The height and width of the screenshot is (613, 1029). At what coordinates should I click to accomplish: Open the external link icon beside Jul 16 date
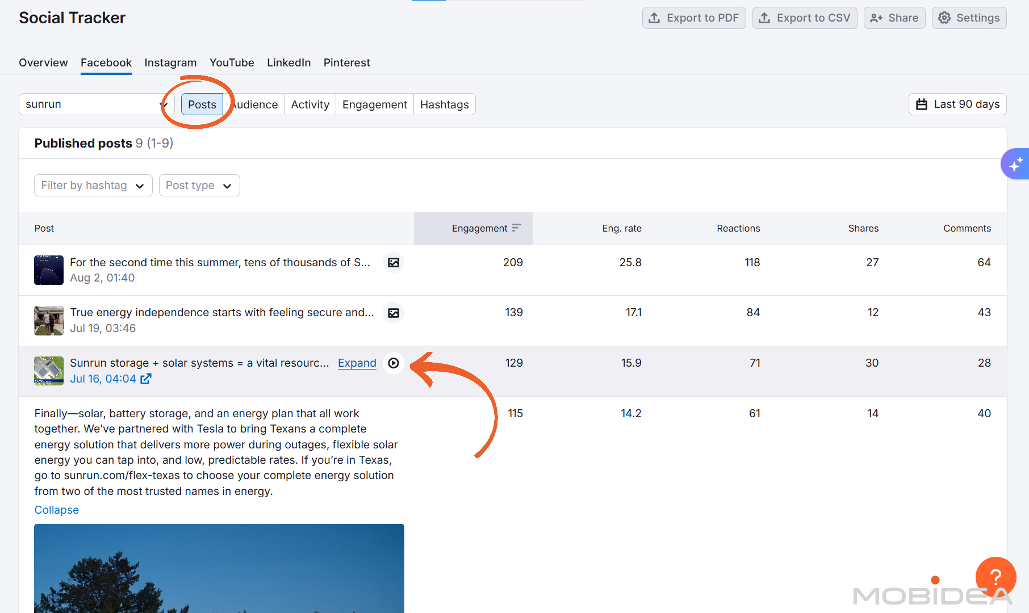point(146,379)
